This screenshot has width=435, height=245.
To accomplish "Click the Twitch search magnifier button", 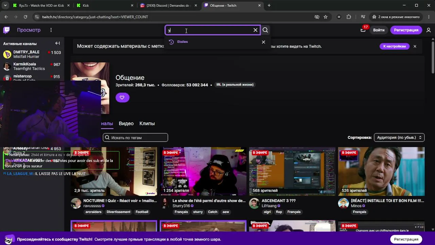I will pyautogui.click(x=265, y=30).
